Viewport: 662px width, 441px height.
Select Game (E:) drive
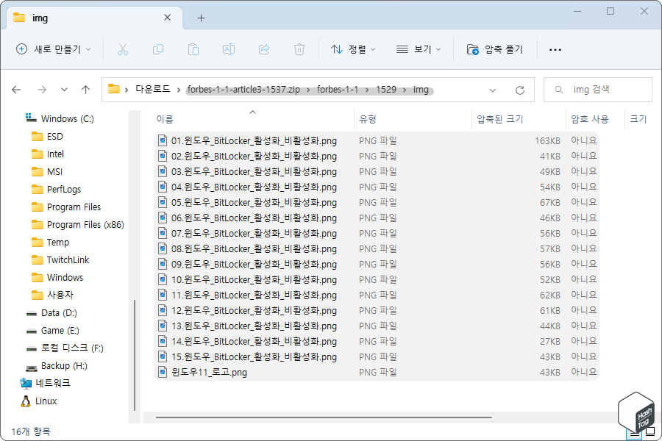[x=52, y=331]
